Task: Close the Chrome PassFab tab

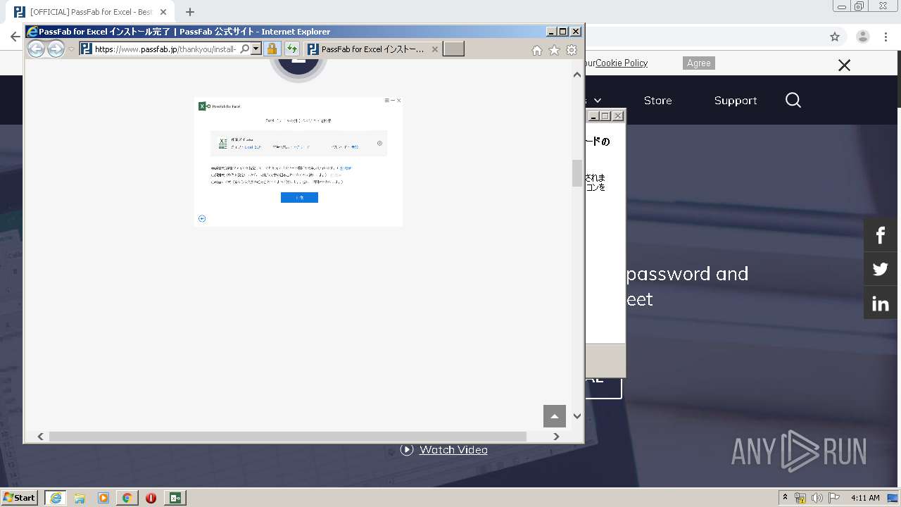Action: (x=163, y=12)
